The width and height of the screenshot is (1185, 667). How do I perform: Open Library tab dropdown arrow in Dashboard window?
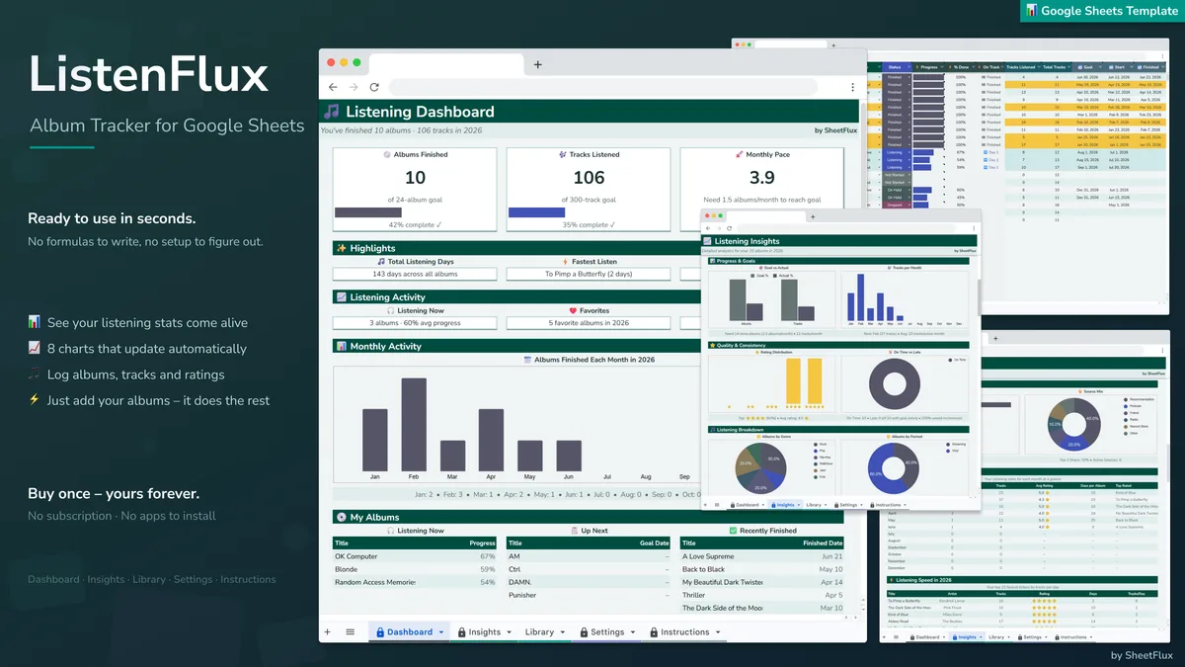[x=562, y=632]
